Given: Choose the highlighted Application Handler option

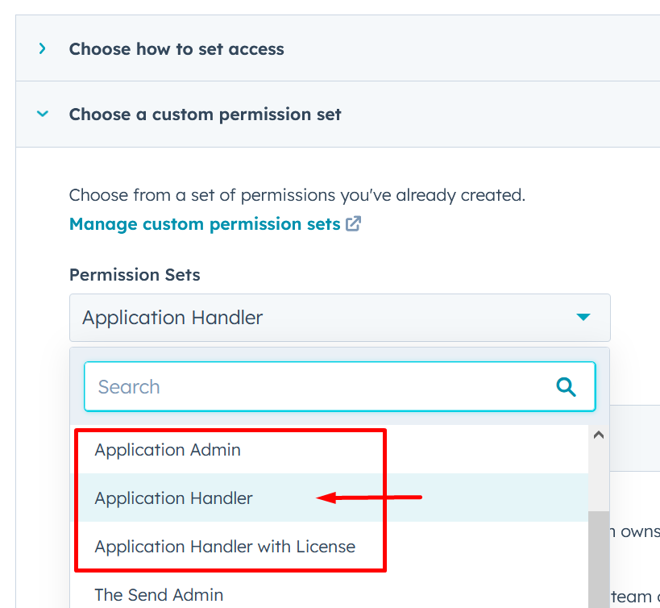Looking at the screenshot, I should point(173,498).
